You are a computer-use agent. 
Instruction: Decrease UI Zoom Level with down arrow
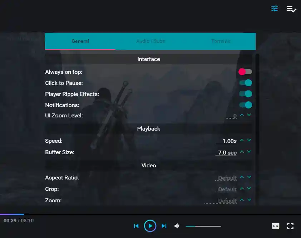[249, 115]
